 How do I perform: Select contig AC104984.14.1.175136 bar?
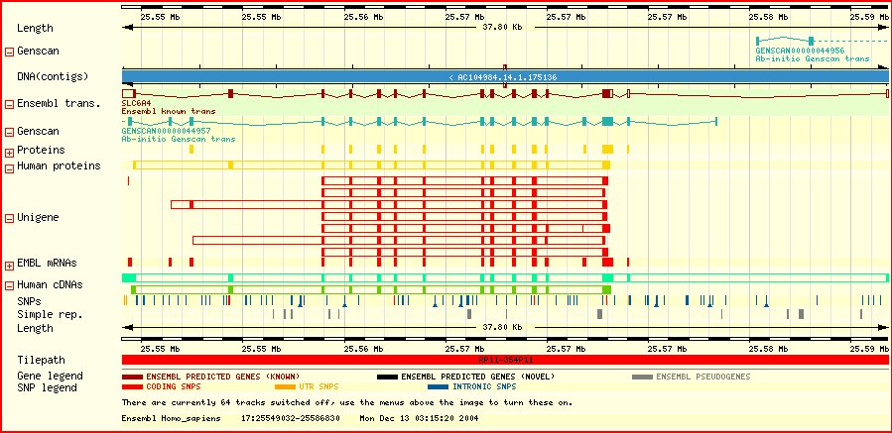point(504,76)
